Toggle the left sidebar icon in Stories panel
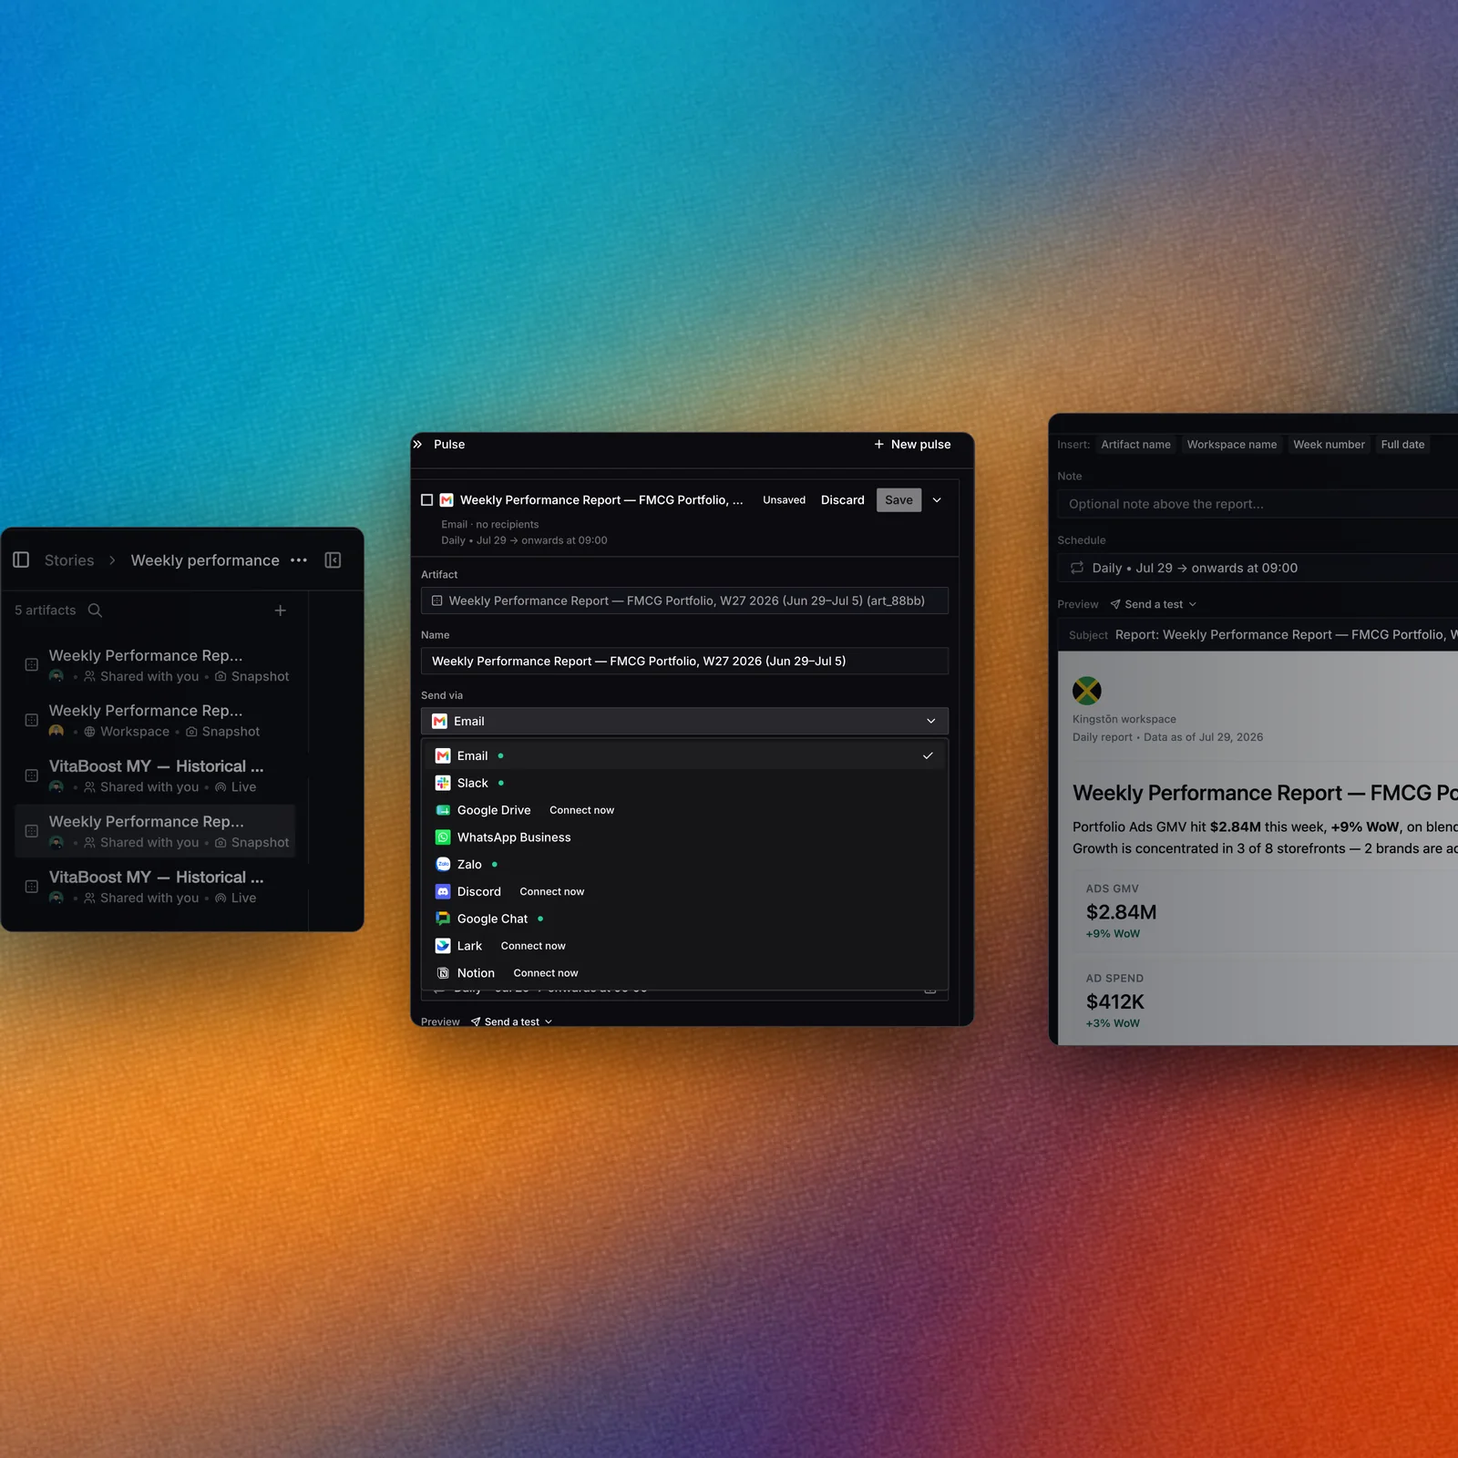This screenshot has height=1458, width=1458. pyautogui.click(x=21, y=560)
